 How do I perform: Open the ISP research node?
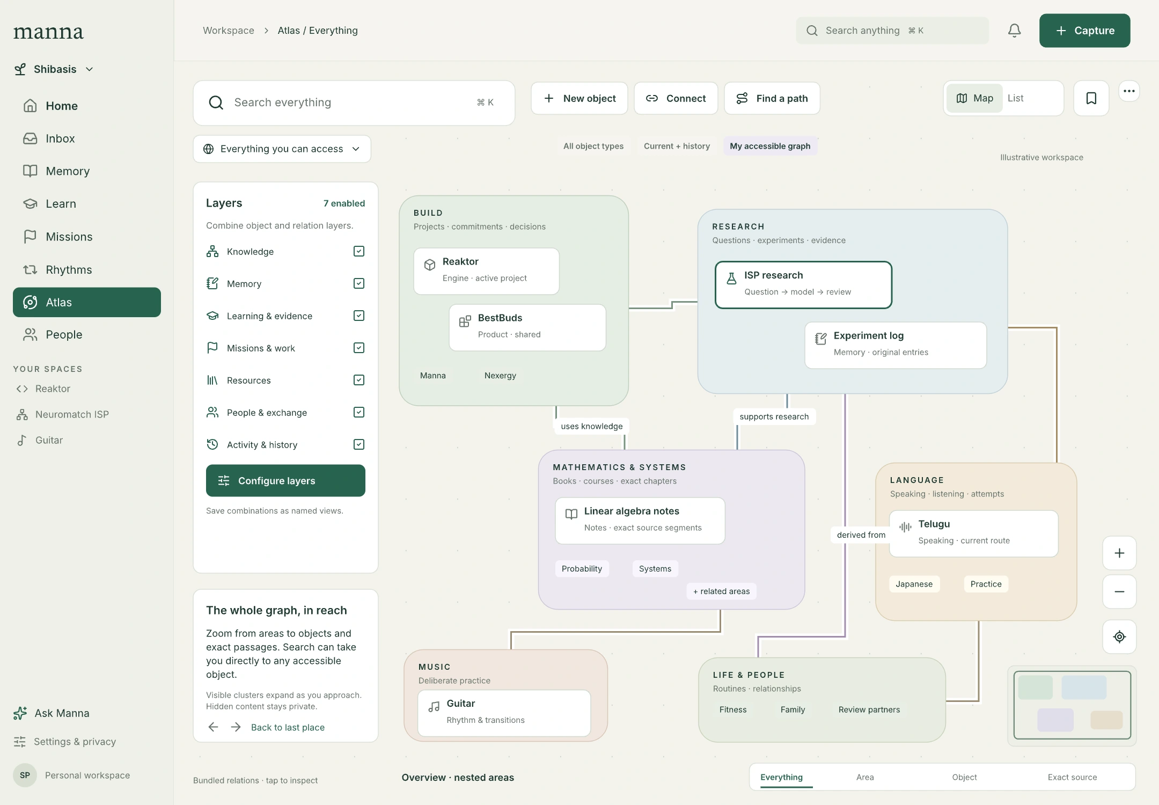coord(803,285)
